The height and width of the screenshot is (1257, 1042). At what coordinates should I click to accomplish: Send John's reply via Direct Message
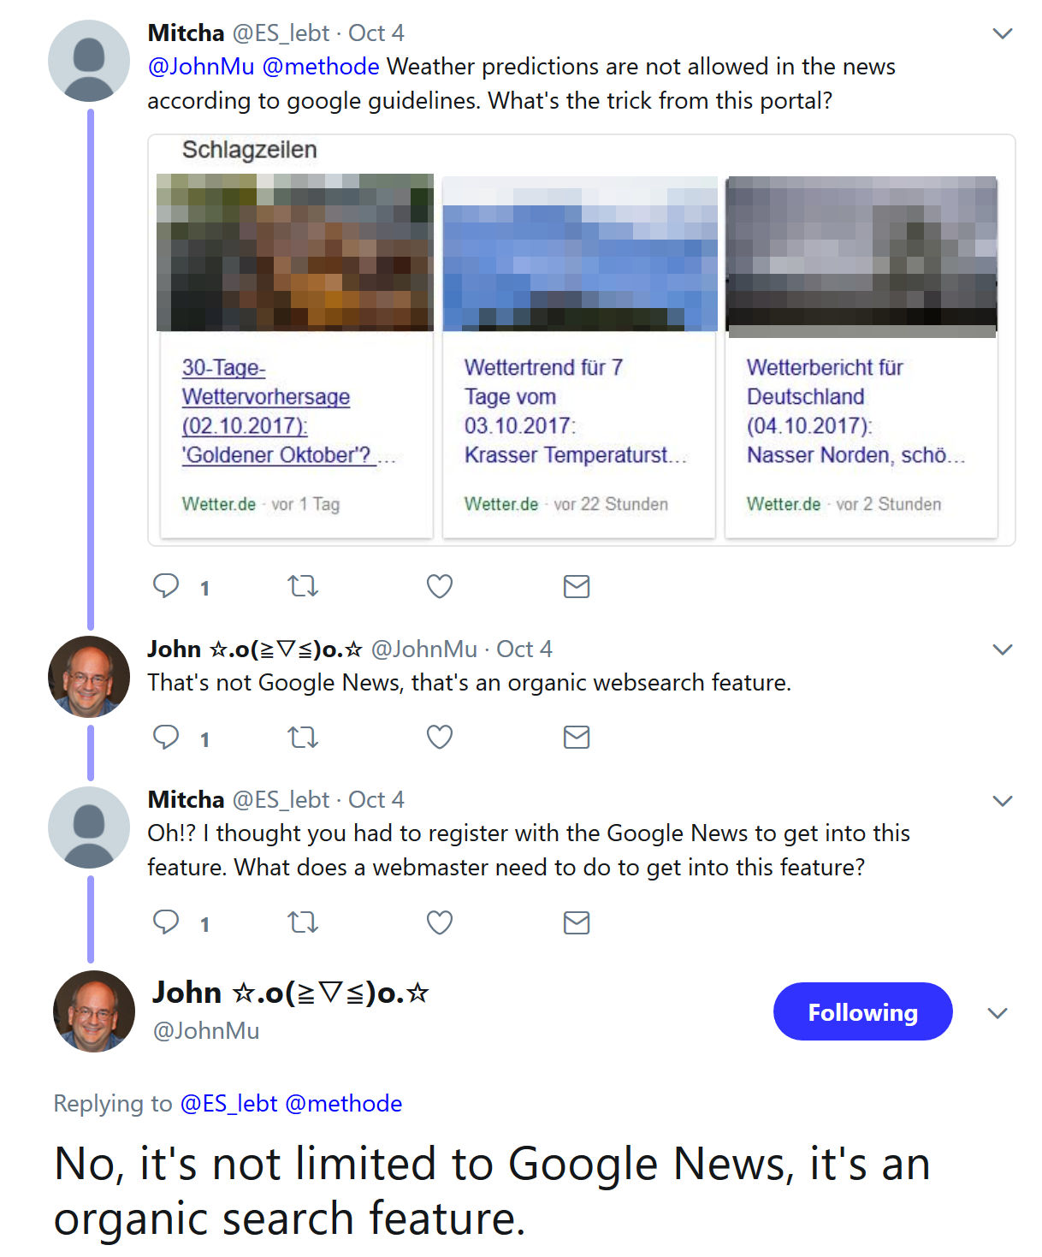(x=576, y=737)
